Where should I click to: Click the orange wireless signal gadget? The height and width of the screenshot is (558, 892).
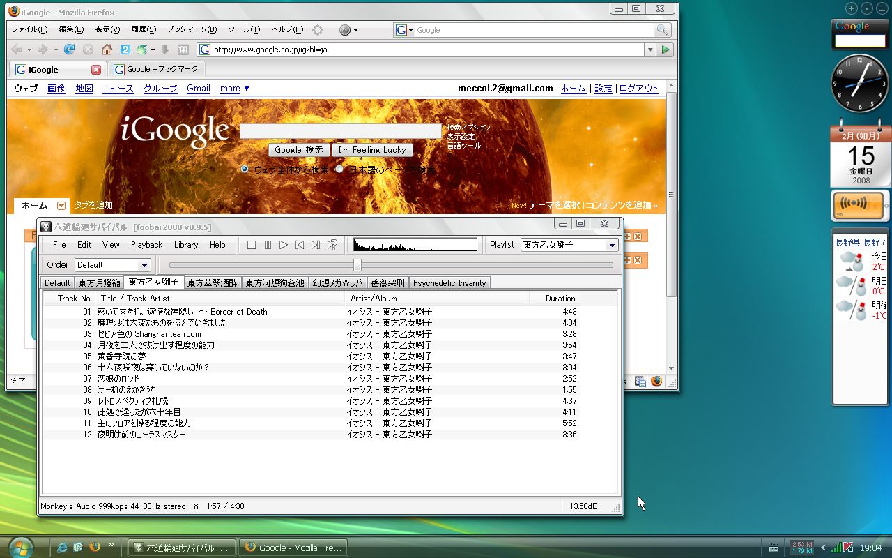[x=858, y=205]
